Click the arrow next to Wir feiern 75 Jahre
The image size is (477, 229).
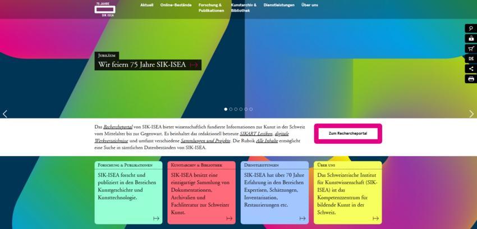[x=194, y=65]
